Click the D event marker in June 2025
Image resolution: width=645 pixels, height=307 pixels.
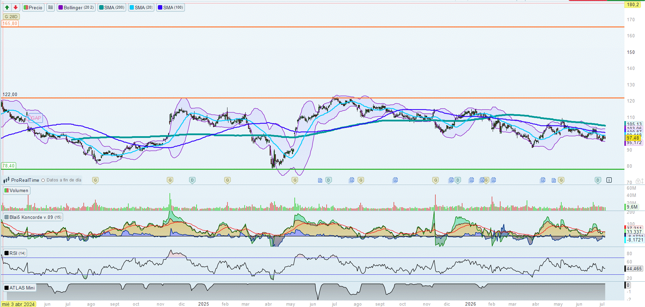328,180
